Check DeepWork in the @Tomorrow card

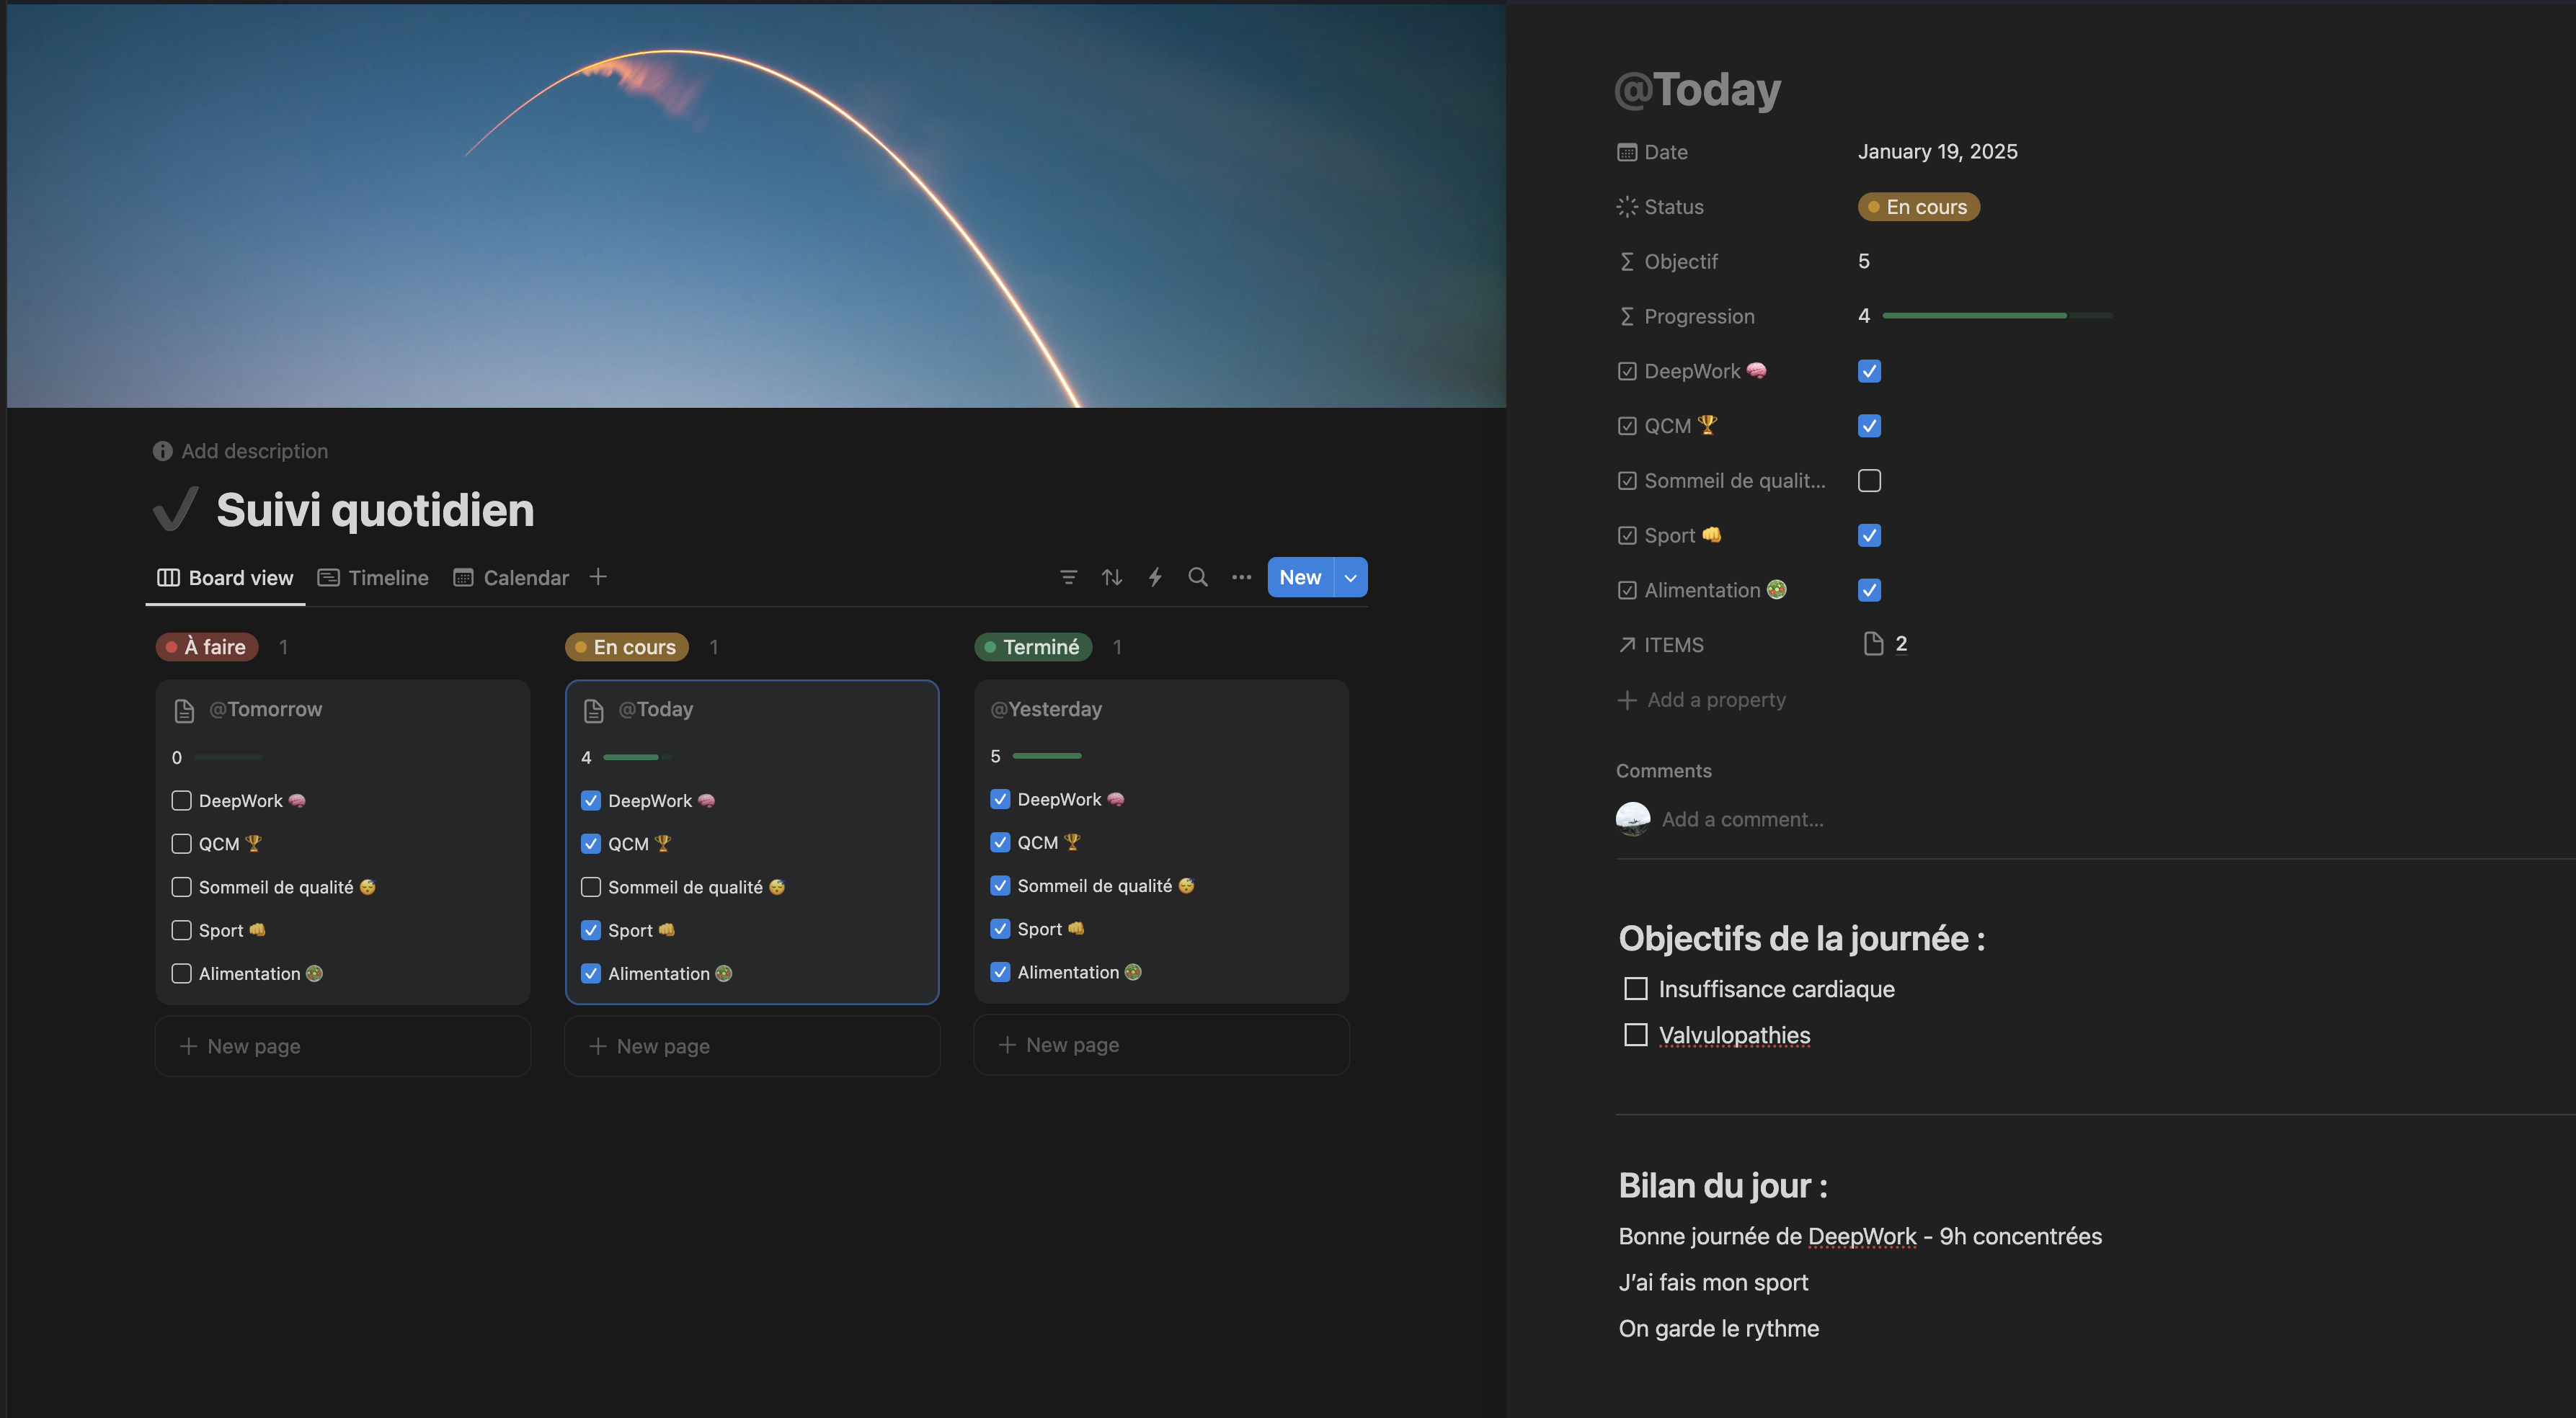(x=181, y=801)
